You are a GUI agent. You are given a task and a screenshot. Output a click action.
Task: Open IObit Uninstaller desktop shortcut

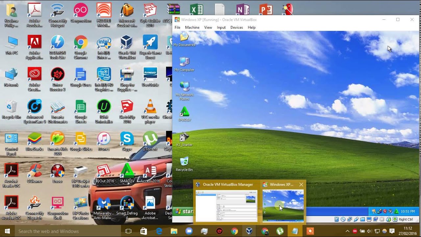[x=104, y=112]
